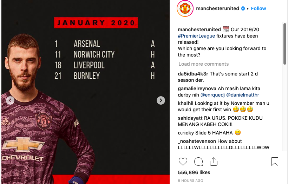The width and height of the screenshot is (288, 184).
Task: Open Manchester United profile picture
Action: (x=185, y=9)
